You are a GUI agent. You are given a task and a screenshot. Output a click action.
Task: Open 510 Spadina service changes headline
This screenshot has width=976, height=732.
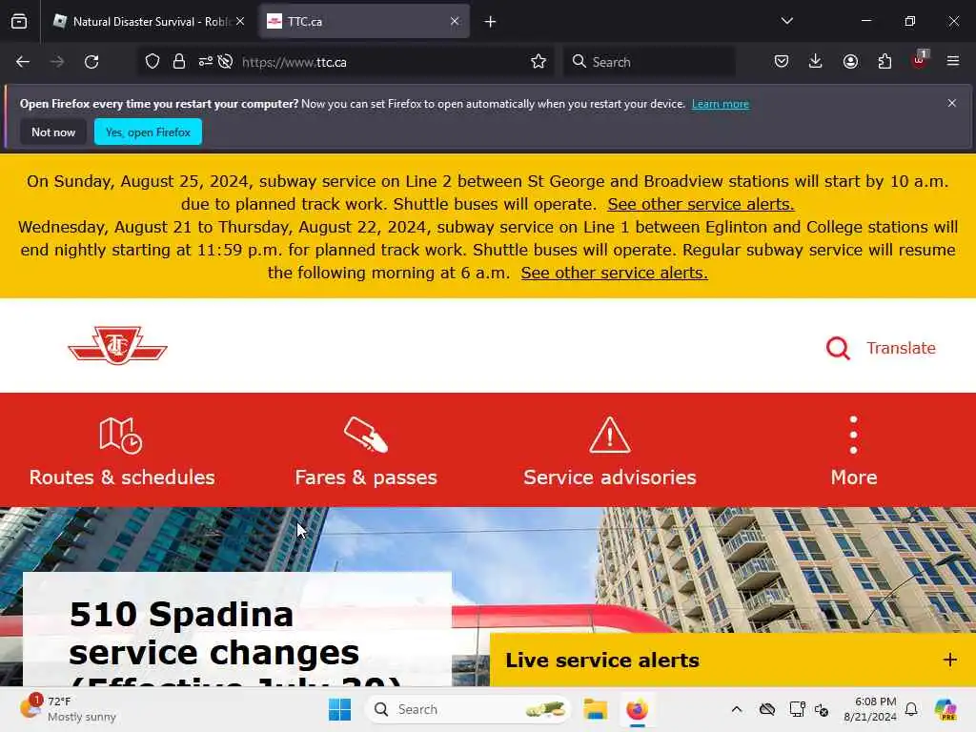tap(235, 644)
